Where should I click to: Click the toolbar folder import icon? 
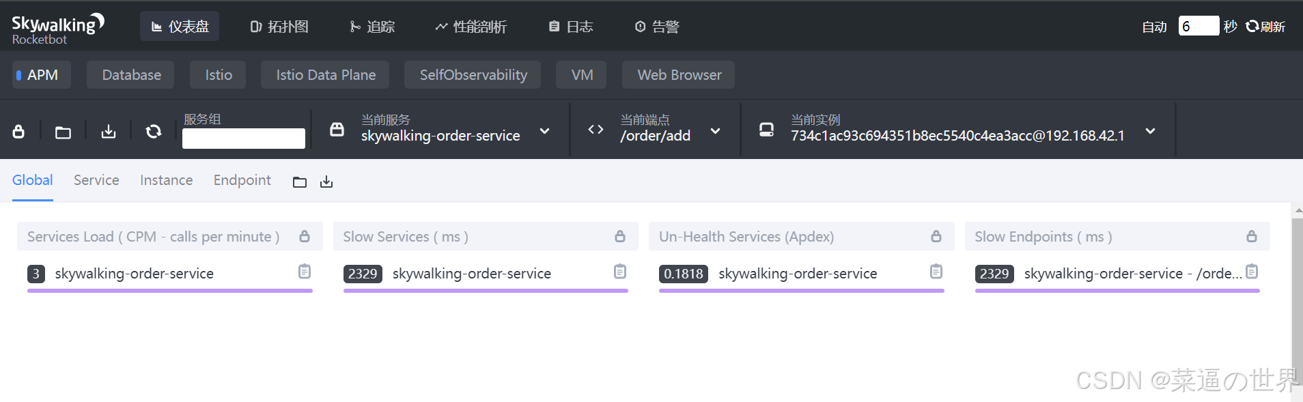pyautogui.click(x=63, y=132)
